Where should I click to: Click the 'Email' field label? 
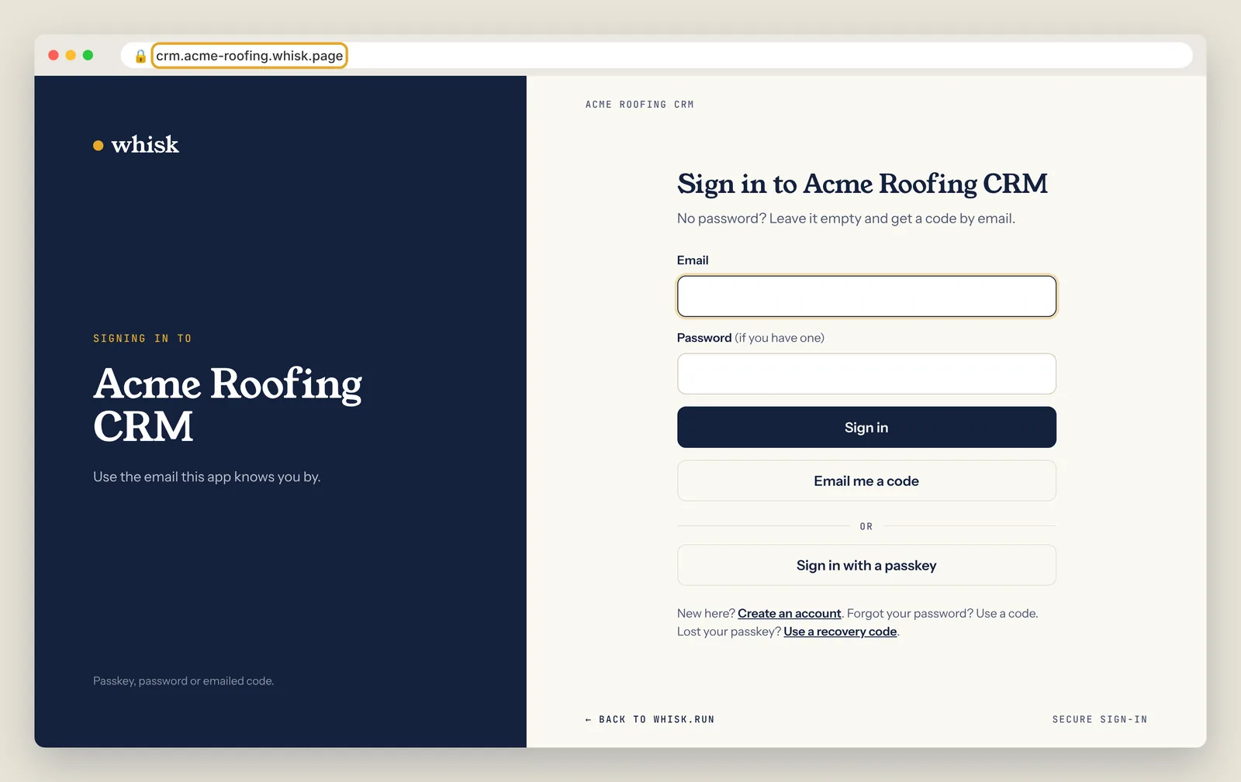[693, 260]
